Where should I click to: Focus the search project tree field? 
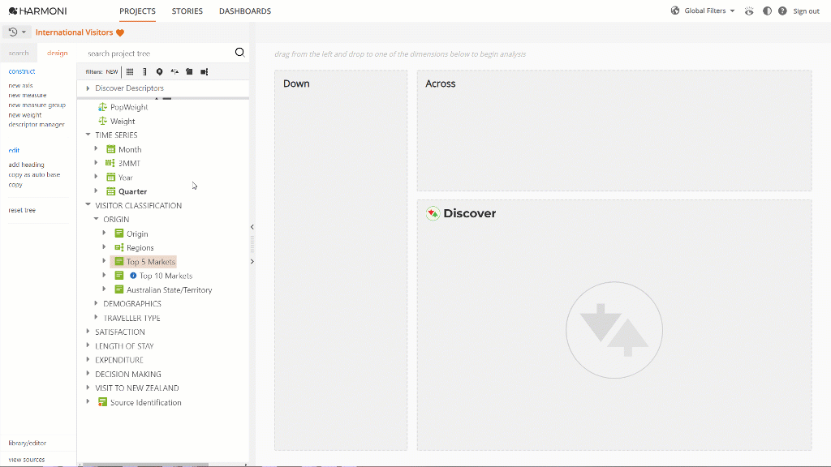(x=158, y=53)
